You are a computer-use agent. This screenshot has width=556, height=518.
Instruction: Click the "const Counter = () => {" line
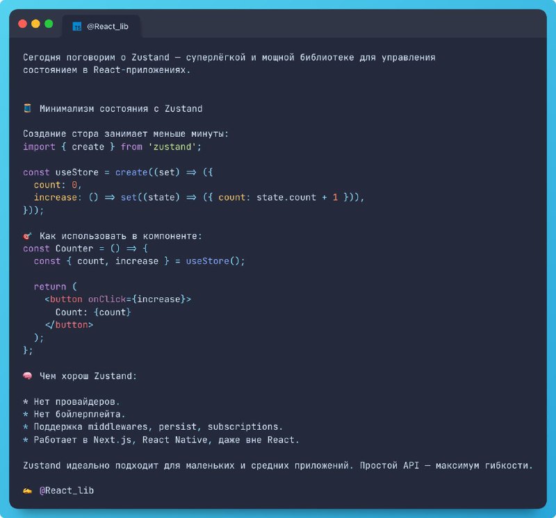pos(85,249)
